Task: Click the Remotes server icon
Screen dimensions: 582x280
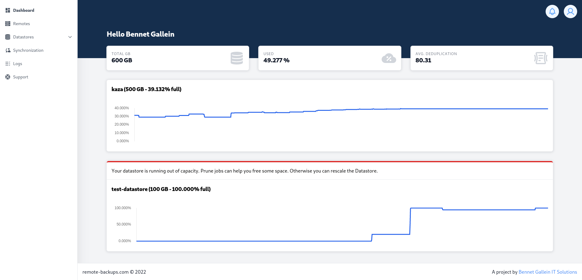Action: 8,24
